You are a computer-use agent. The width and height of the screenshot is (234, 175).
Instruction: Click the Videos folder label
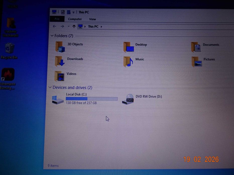point(71,74)
